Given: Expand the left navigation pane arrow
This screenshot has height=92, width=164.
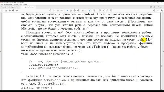Looking at the screenshot, I should pos(1,51).
